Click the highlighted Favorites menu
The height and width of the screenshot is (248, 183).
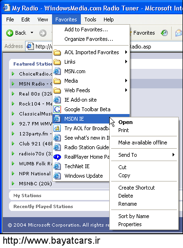[x=66, y=19]
